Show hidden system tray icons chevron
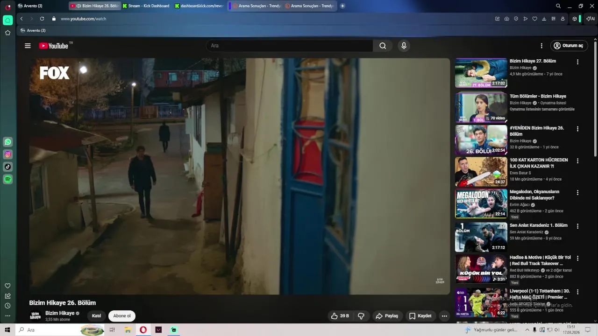Viewport: 598px width, 336px height. (x=527, y=330)
